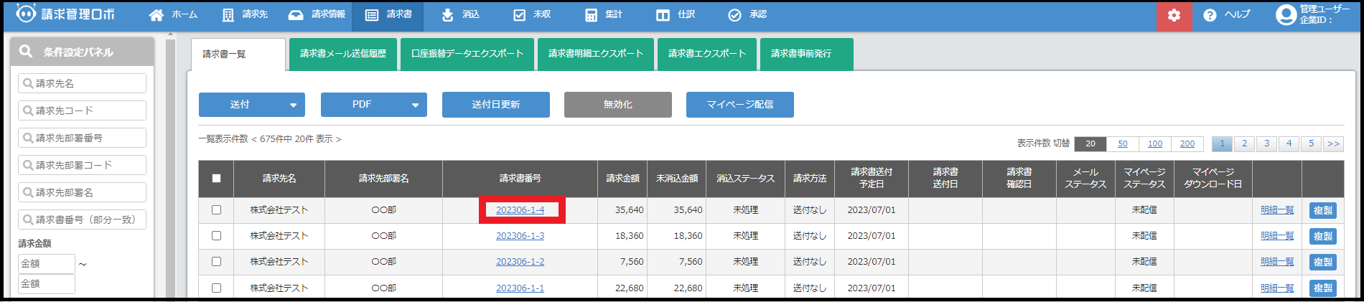
Task: Show 100 items per page
Action: (1155, 143)
